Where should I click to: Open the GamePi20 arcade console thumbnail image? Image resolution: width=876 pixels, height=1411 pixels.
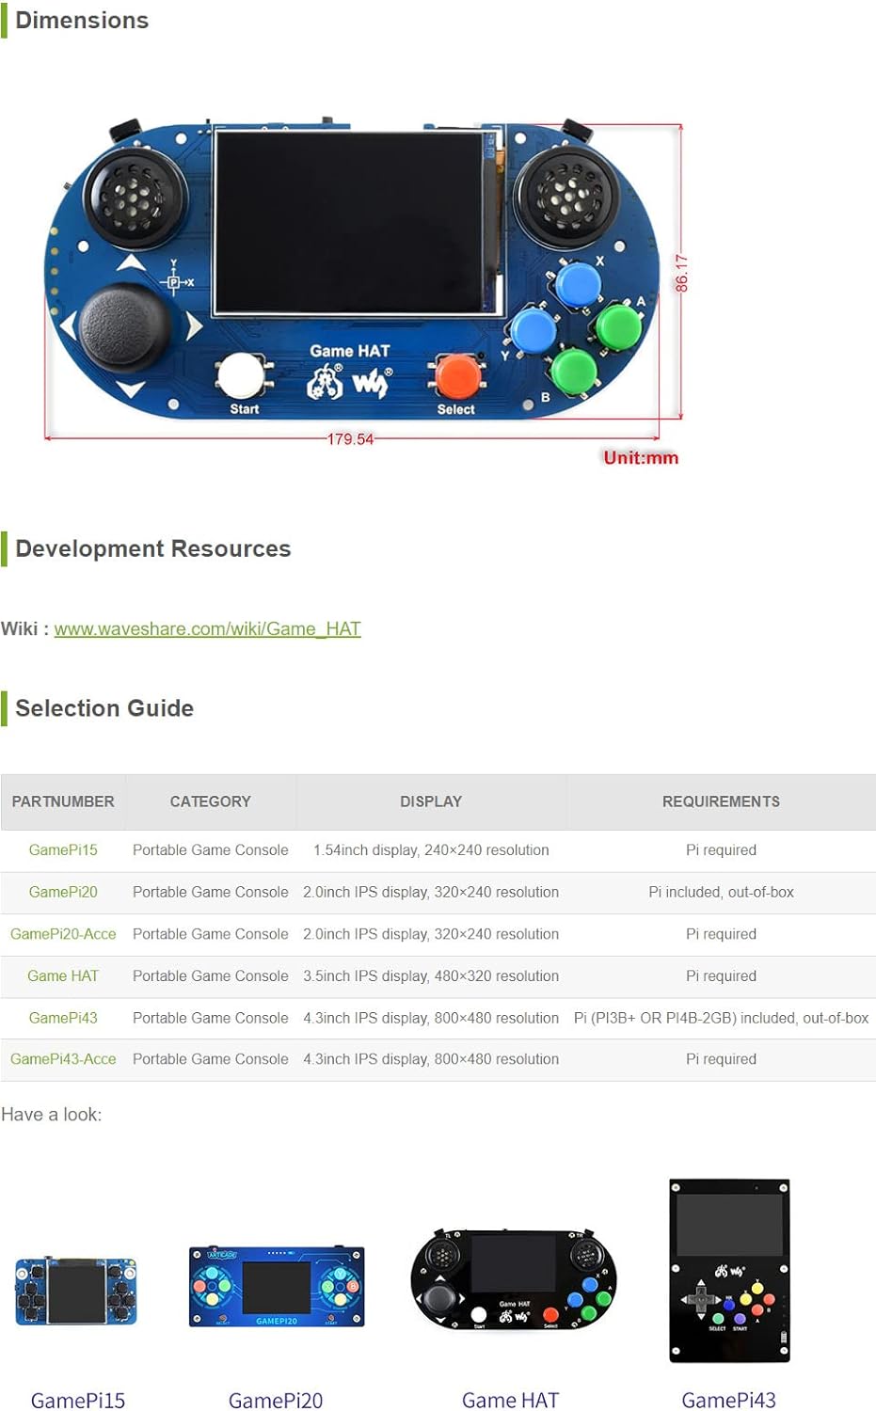277,1287
